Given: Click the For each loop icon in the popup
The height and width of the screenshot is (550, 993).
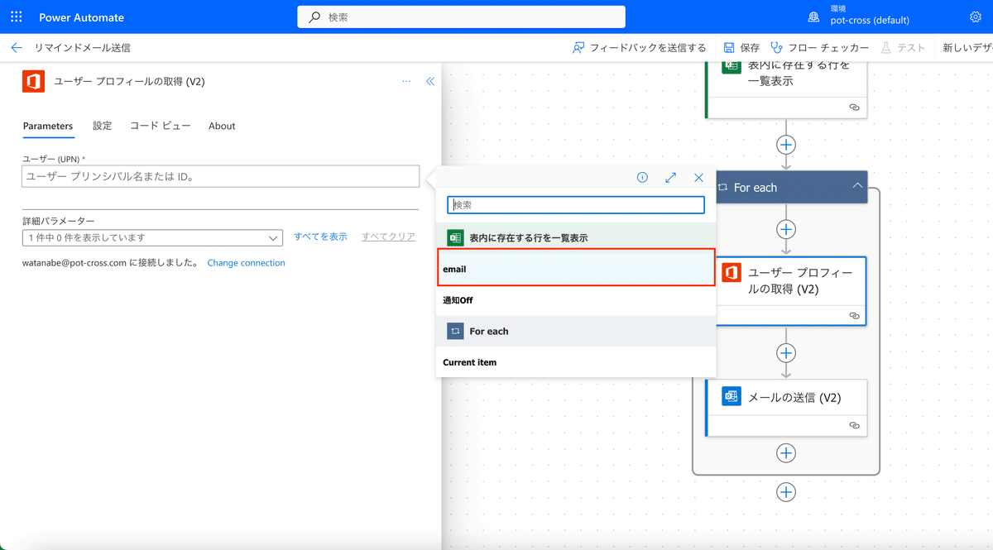Looking at the screenshot, I should click(455, 331).
